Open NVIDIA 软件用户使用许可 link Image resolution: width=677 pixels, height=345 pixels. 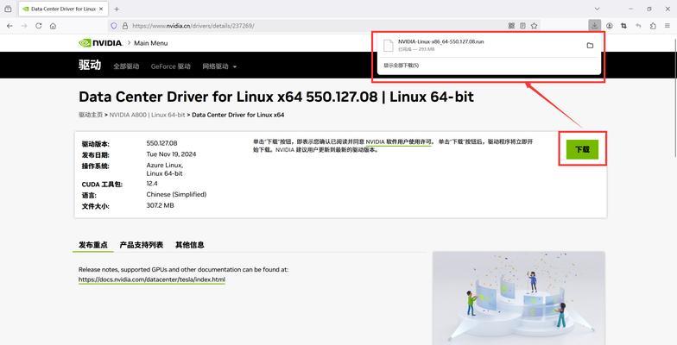399,141
